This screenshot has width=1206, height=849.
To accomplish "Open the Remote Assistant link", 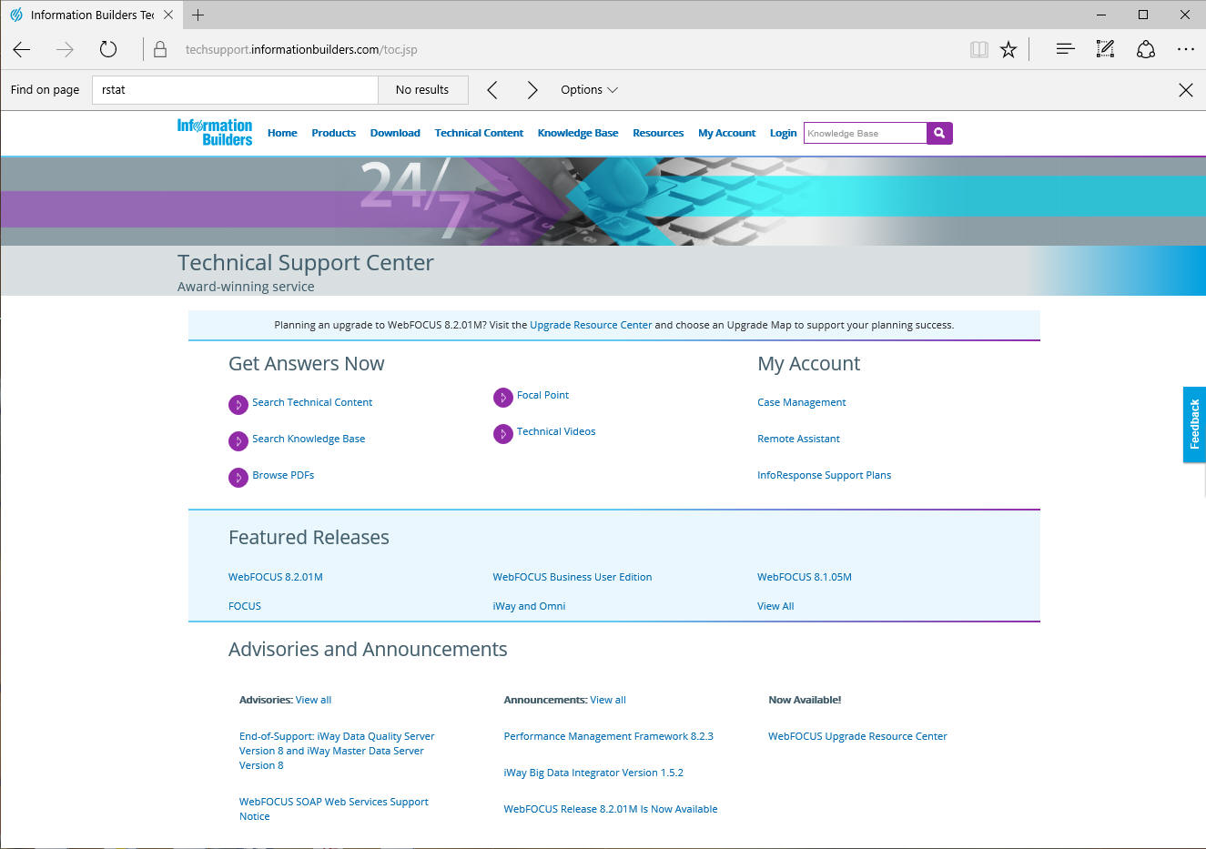I will pos(798,439).
